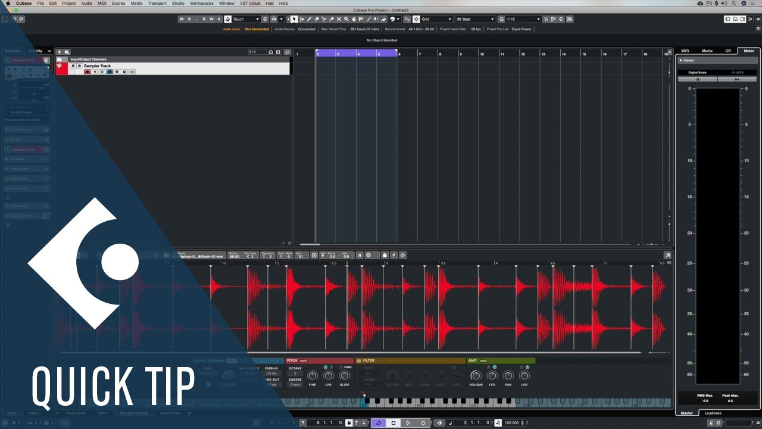Open the Transport menu
This screenshot has height=429, width=762.
click(157, 3)
